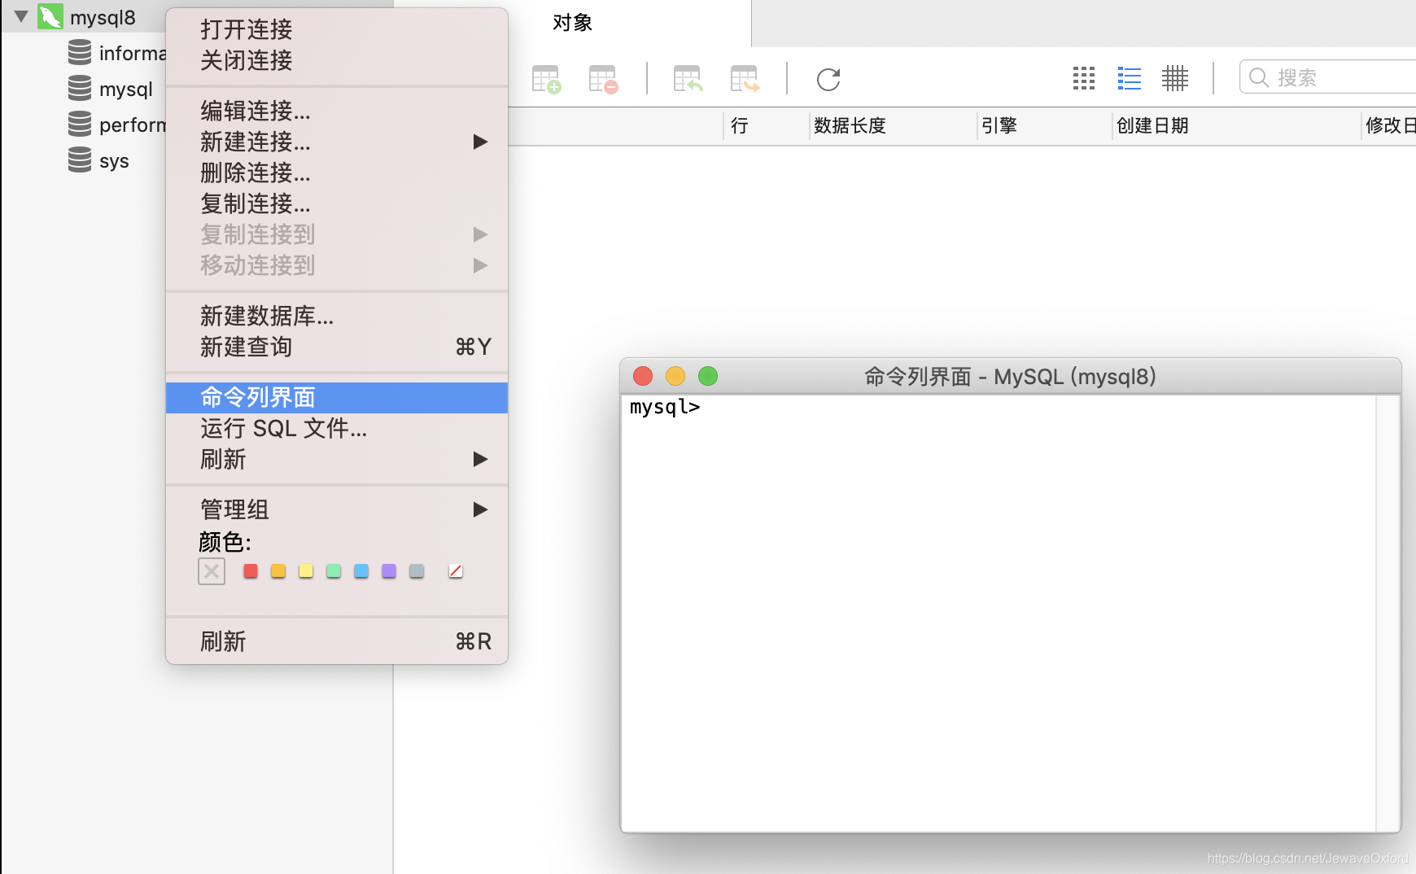Open the Import Wizard icon
Viewport: 1416px width, 874px height.
pos(688,79)
